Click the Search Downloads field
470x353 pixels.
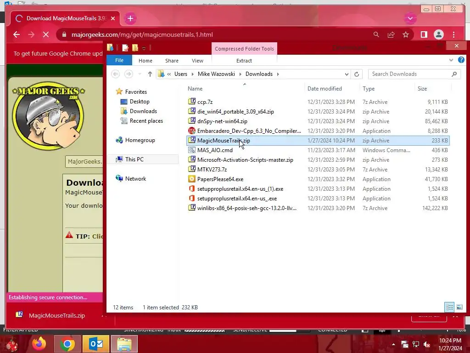414,74
